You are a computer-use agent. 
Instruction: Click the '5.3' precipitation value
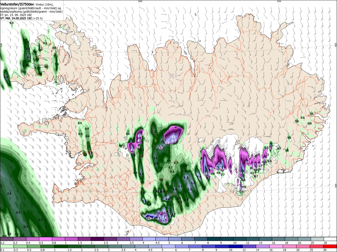click(x=190, y=189)
